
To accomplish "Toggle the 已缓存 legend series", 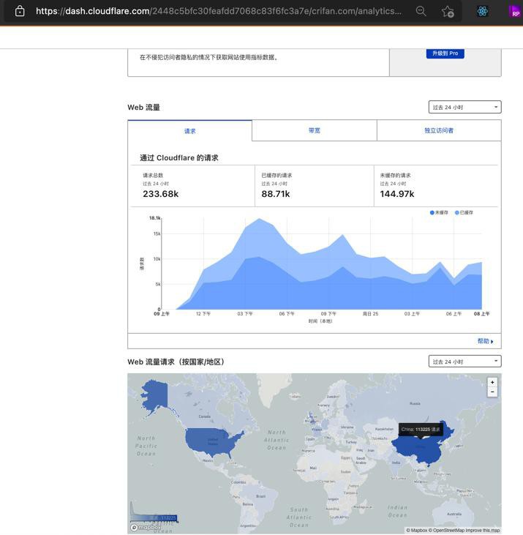I will pyautogui.click(x=464, y=212).
